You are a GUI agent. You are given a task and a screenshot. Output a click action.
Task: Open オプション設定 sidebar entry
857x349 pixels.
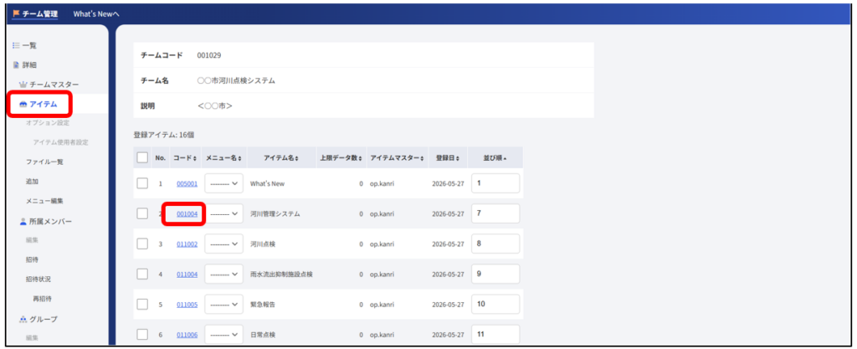tap(48, 123)
